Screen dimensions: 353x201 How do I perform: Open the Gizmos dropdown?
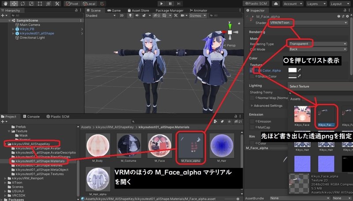pos(198,15)
